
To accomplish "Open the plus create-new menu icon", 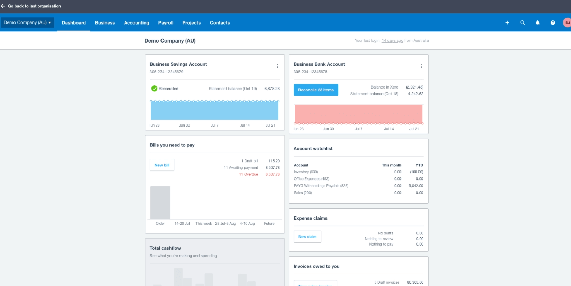I will click(x=507, y=23).
